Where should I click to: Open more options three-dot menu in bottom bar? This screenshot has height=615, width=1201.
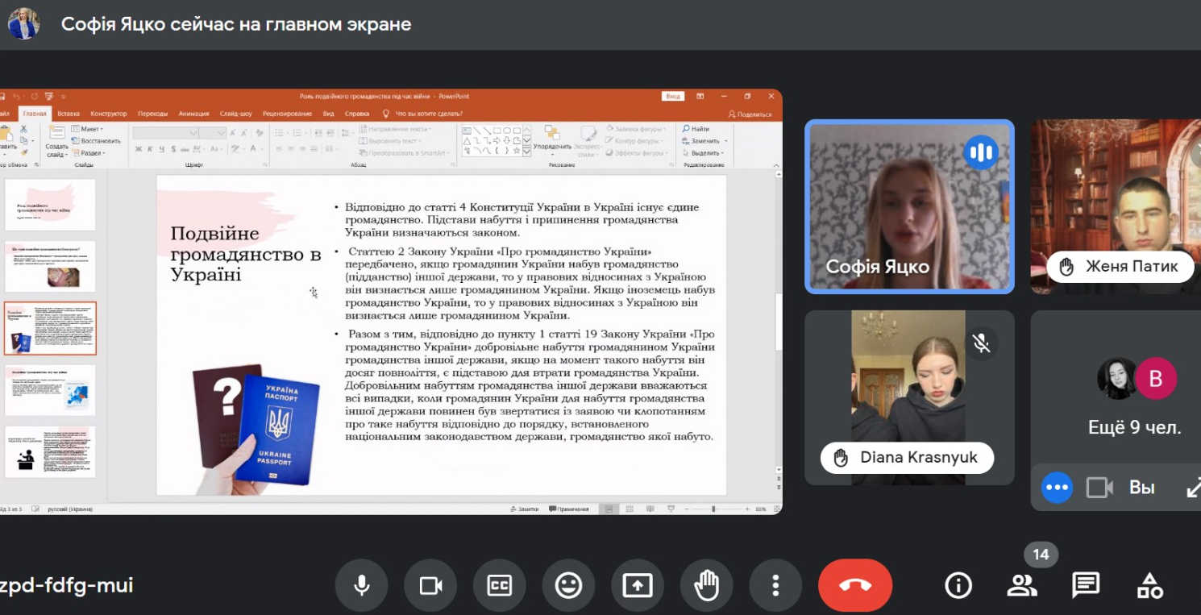click(775, 585)
